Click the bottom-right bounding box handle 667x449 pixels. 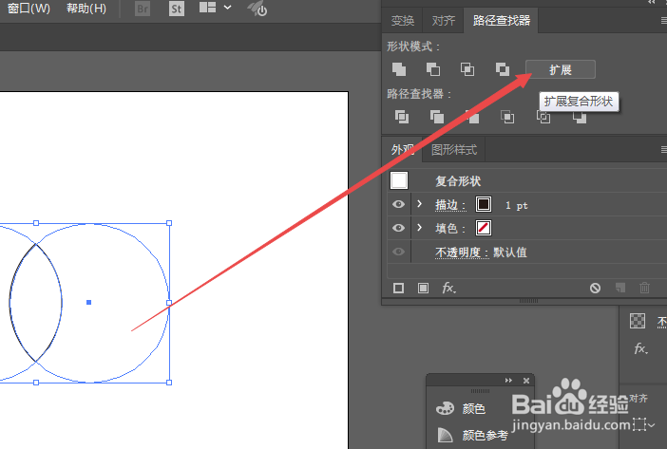click(169, 383)
